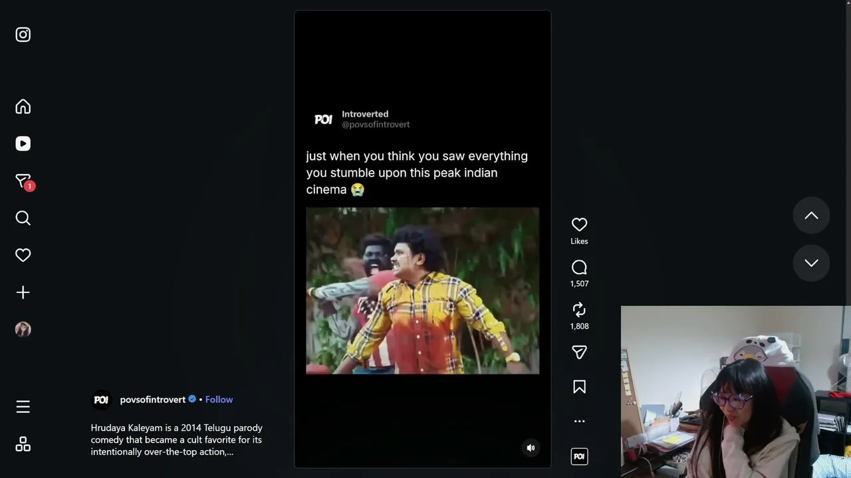851x478 pixels.
Task: Open the reel's audio POI thumbnail
Action: coord(579,456)
